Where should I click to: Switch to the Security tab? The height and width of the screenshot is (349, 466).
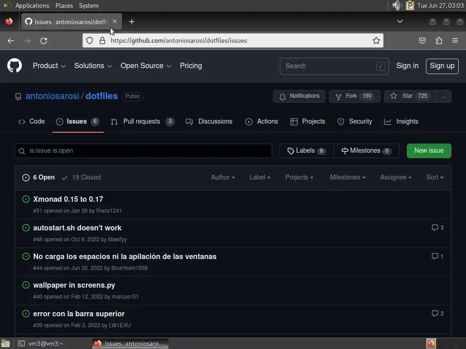(x=355, y=121)
